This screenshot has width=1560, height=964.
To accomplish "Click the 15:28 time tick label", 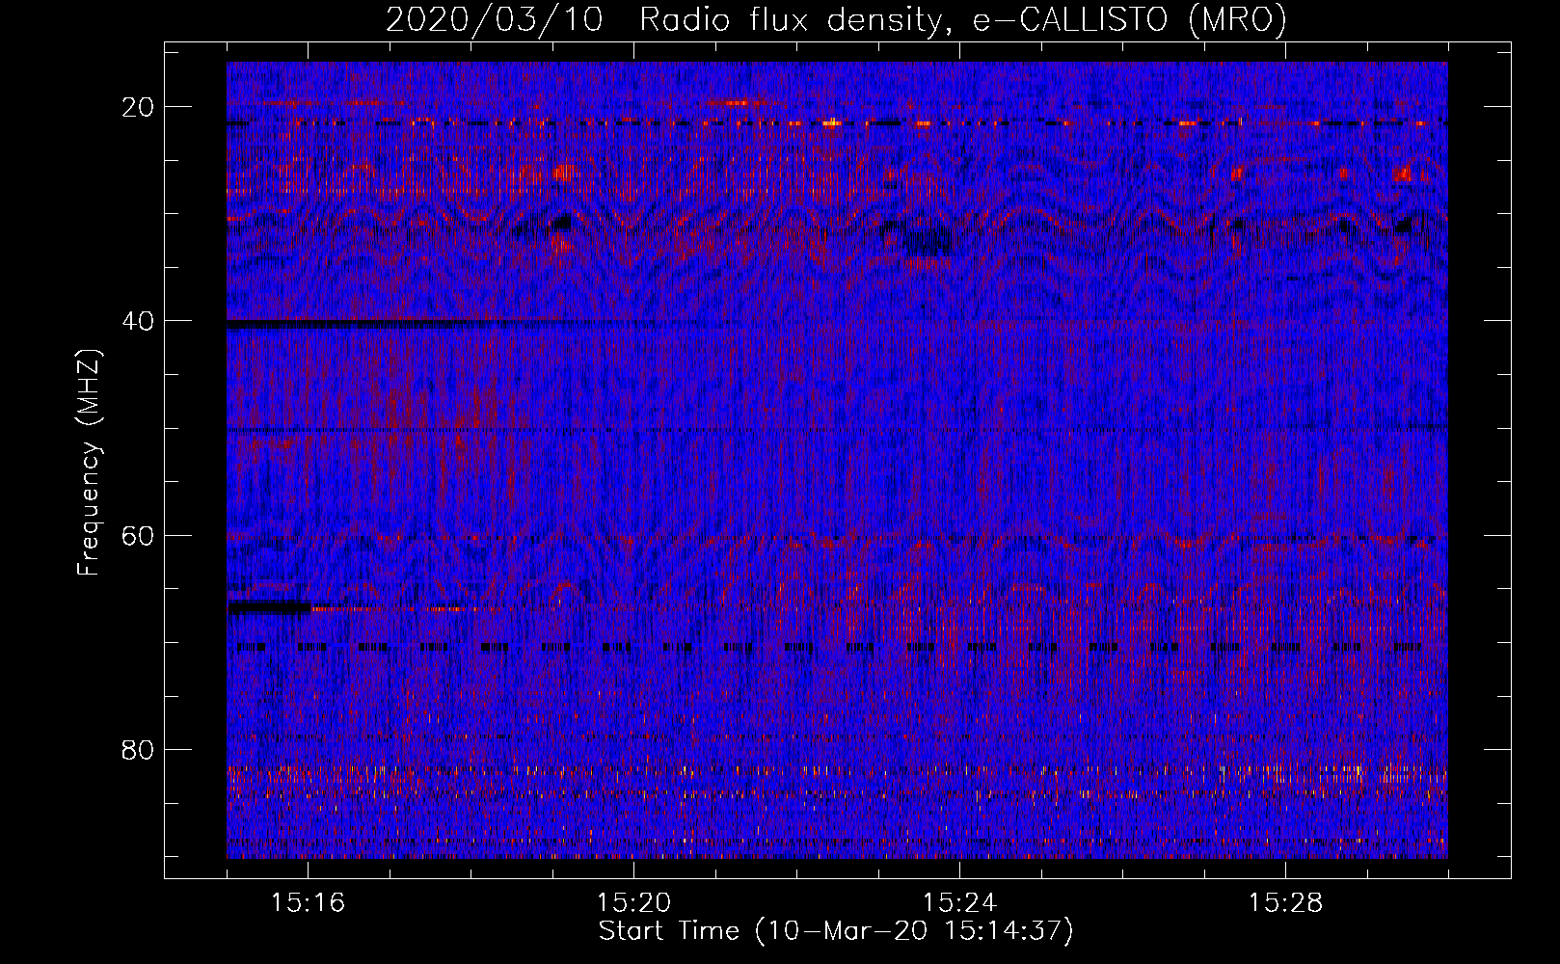I will pyautogui.click(x=1285, y=902).
